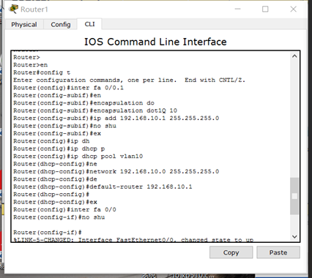Open the Physical tab

24,25
